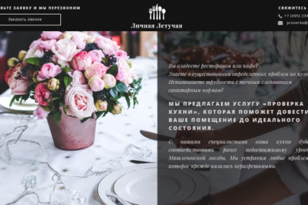Click the line mentioning санитарным нормам
Viewport: 308px width, 205px height.
click(196, 90)
